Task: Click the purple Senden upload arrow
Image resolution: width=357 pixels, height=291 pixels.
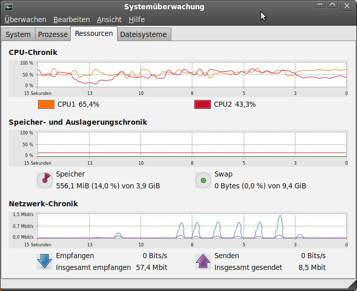Action: pyautogui.click(x=204, y=261)
